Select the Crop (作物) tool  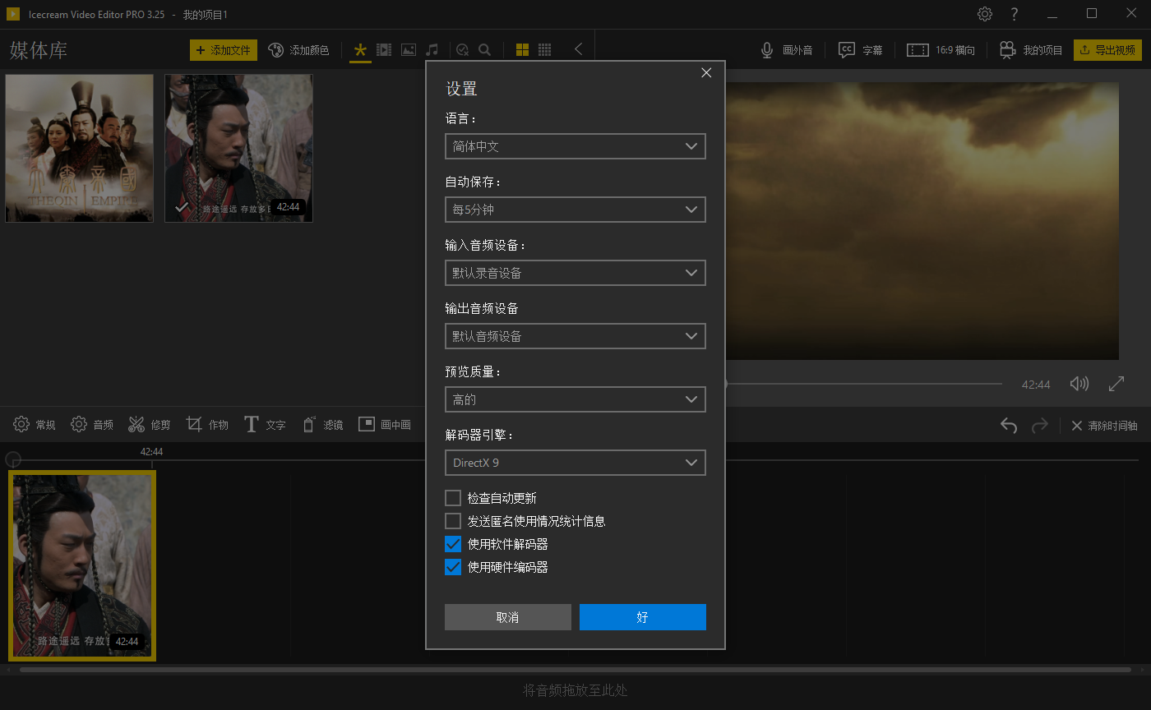point(206,424)
